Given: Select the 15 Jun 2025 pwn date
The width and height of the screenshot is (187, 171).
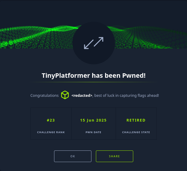Looking at the screenshot, I should (x=93, y=120).
